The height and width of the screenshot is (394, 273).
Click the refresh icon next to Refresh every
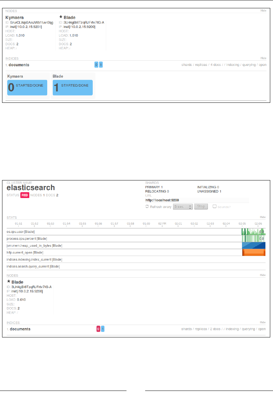coord(147,207)
